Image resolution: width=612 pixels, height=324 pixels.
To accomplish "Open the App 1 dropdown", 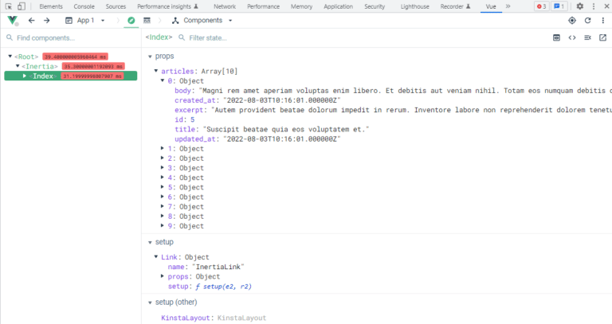I will coord(85,20).
